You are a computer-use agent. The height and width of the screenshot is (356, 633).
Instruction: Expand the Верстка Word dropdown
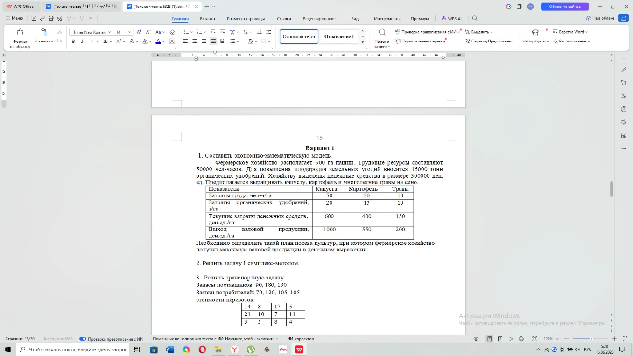pos(570,32)
